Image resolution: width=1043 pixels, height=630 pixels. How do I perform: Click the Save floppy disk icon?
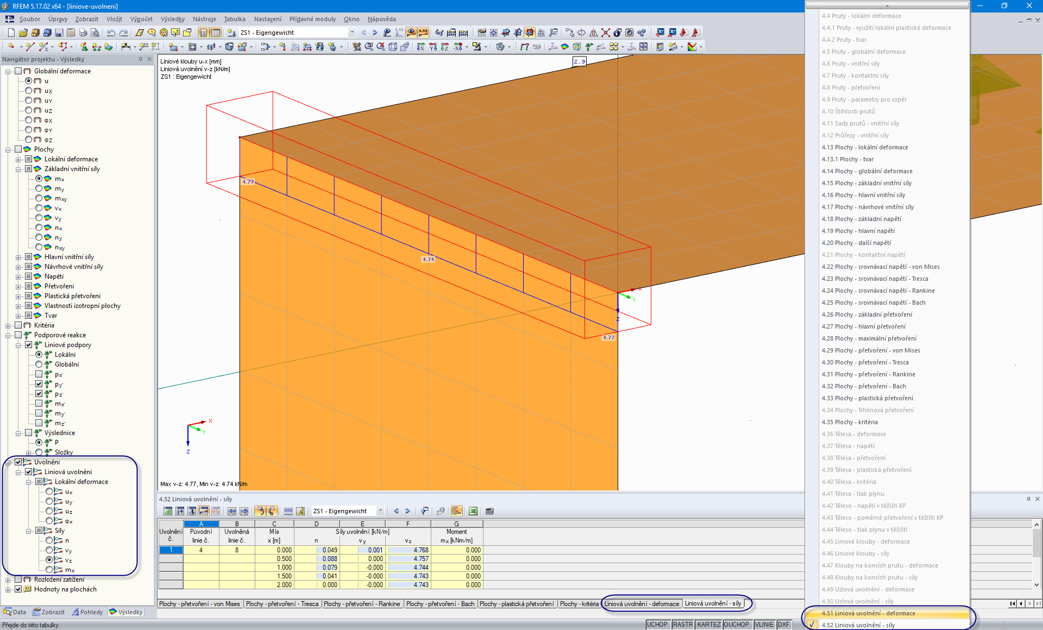[x=59, y=33]
